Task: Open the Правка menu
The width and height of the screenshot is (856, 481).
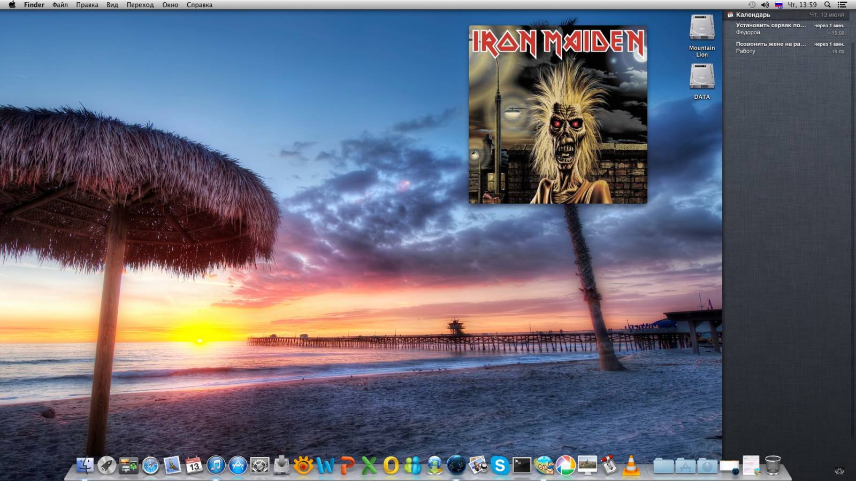Action: click(x=87, y=5)
